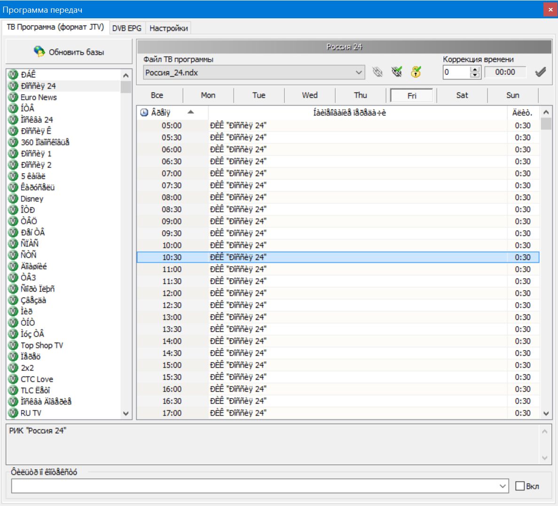Click the yellow padlock icon with checkmark
The width and height of the screenshot is (558, 506).
416,72
